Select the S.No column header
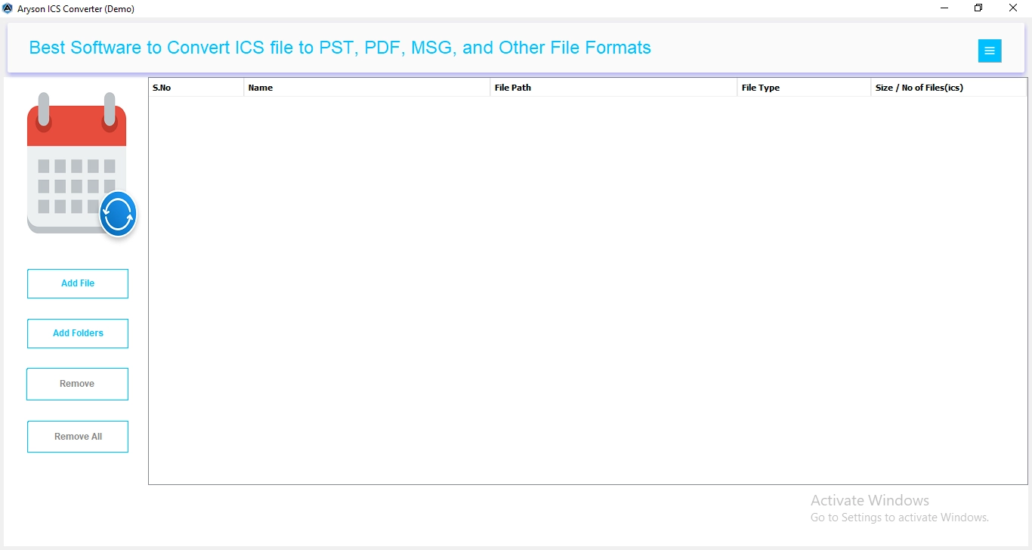The height and width of the screenshot is (550, 1032). (196, 88)
